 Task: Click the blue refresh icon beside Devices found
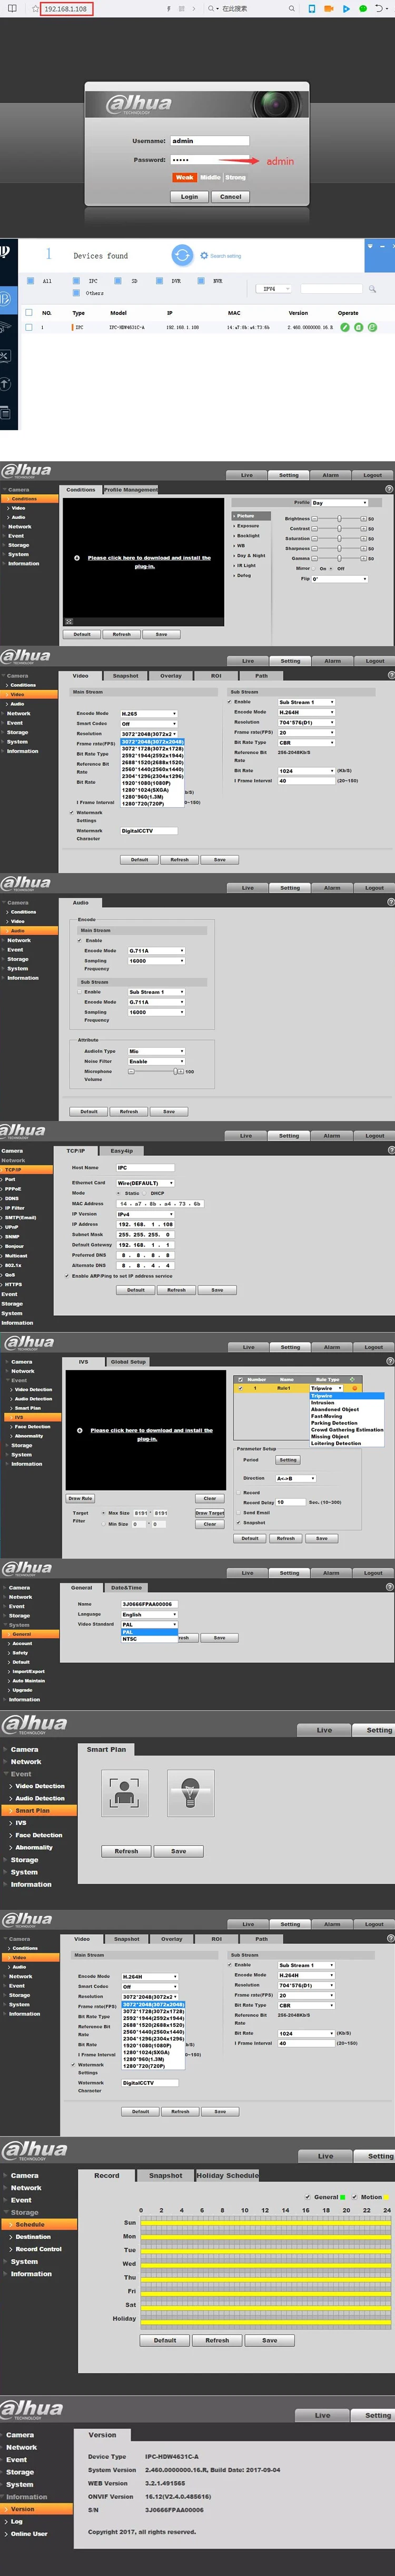click(x=181, y=255)
